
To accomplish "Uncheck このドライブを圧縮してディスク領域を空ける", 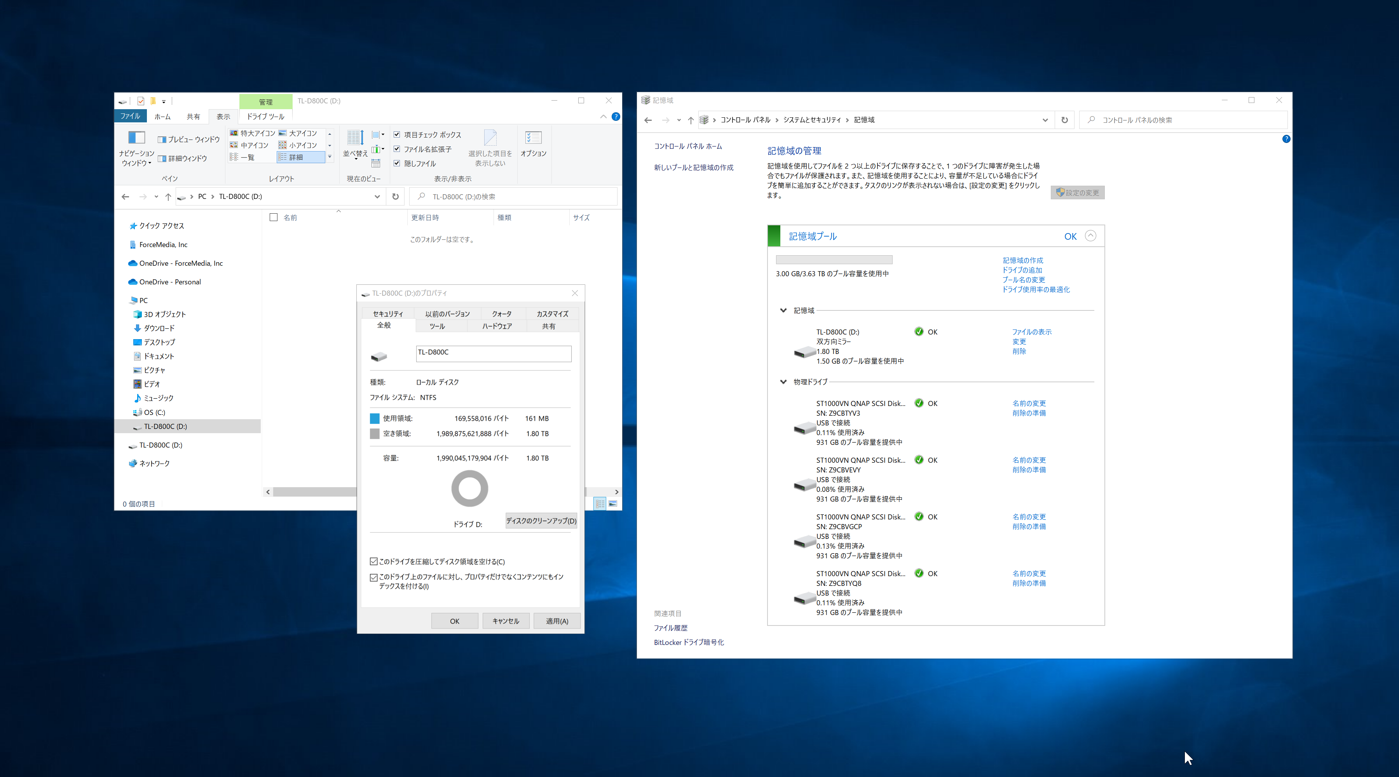I will pyautogui.click(x=373, y=561).
